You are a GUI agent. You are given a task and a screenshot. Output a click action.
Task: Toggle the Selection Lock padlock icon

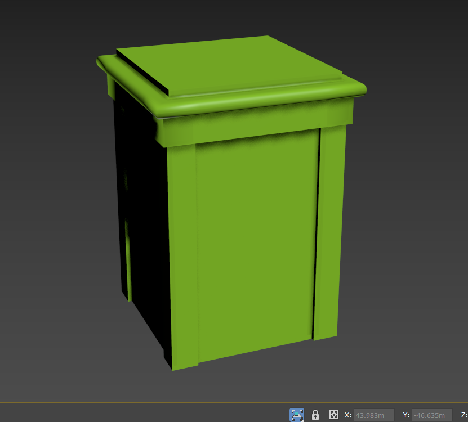[315, 415]
